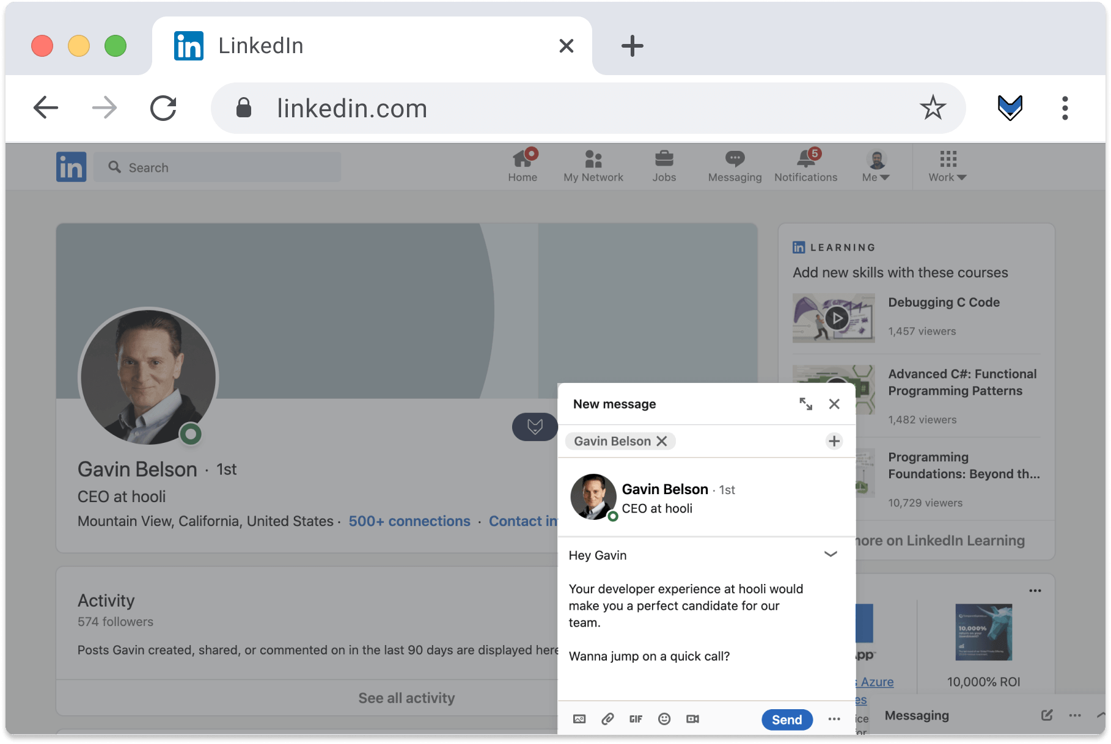Open a new browser tab

point(632,46)
